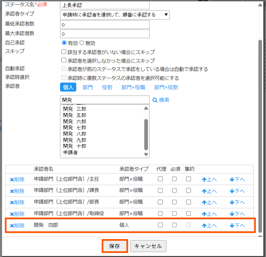Delete the 主任 approver row
The height and width of the screenshot is (257, 266).
click(x=17, y=179)
